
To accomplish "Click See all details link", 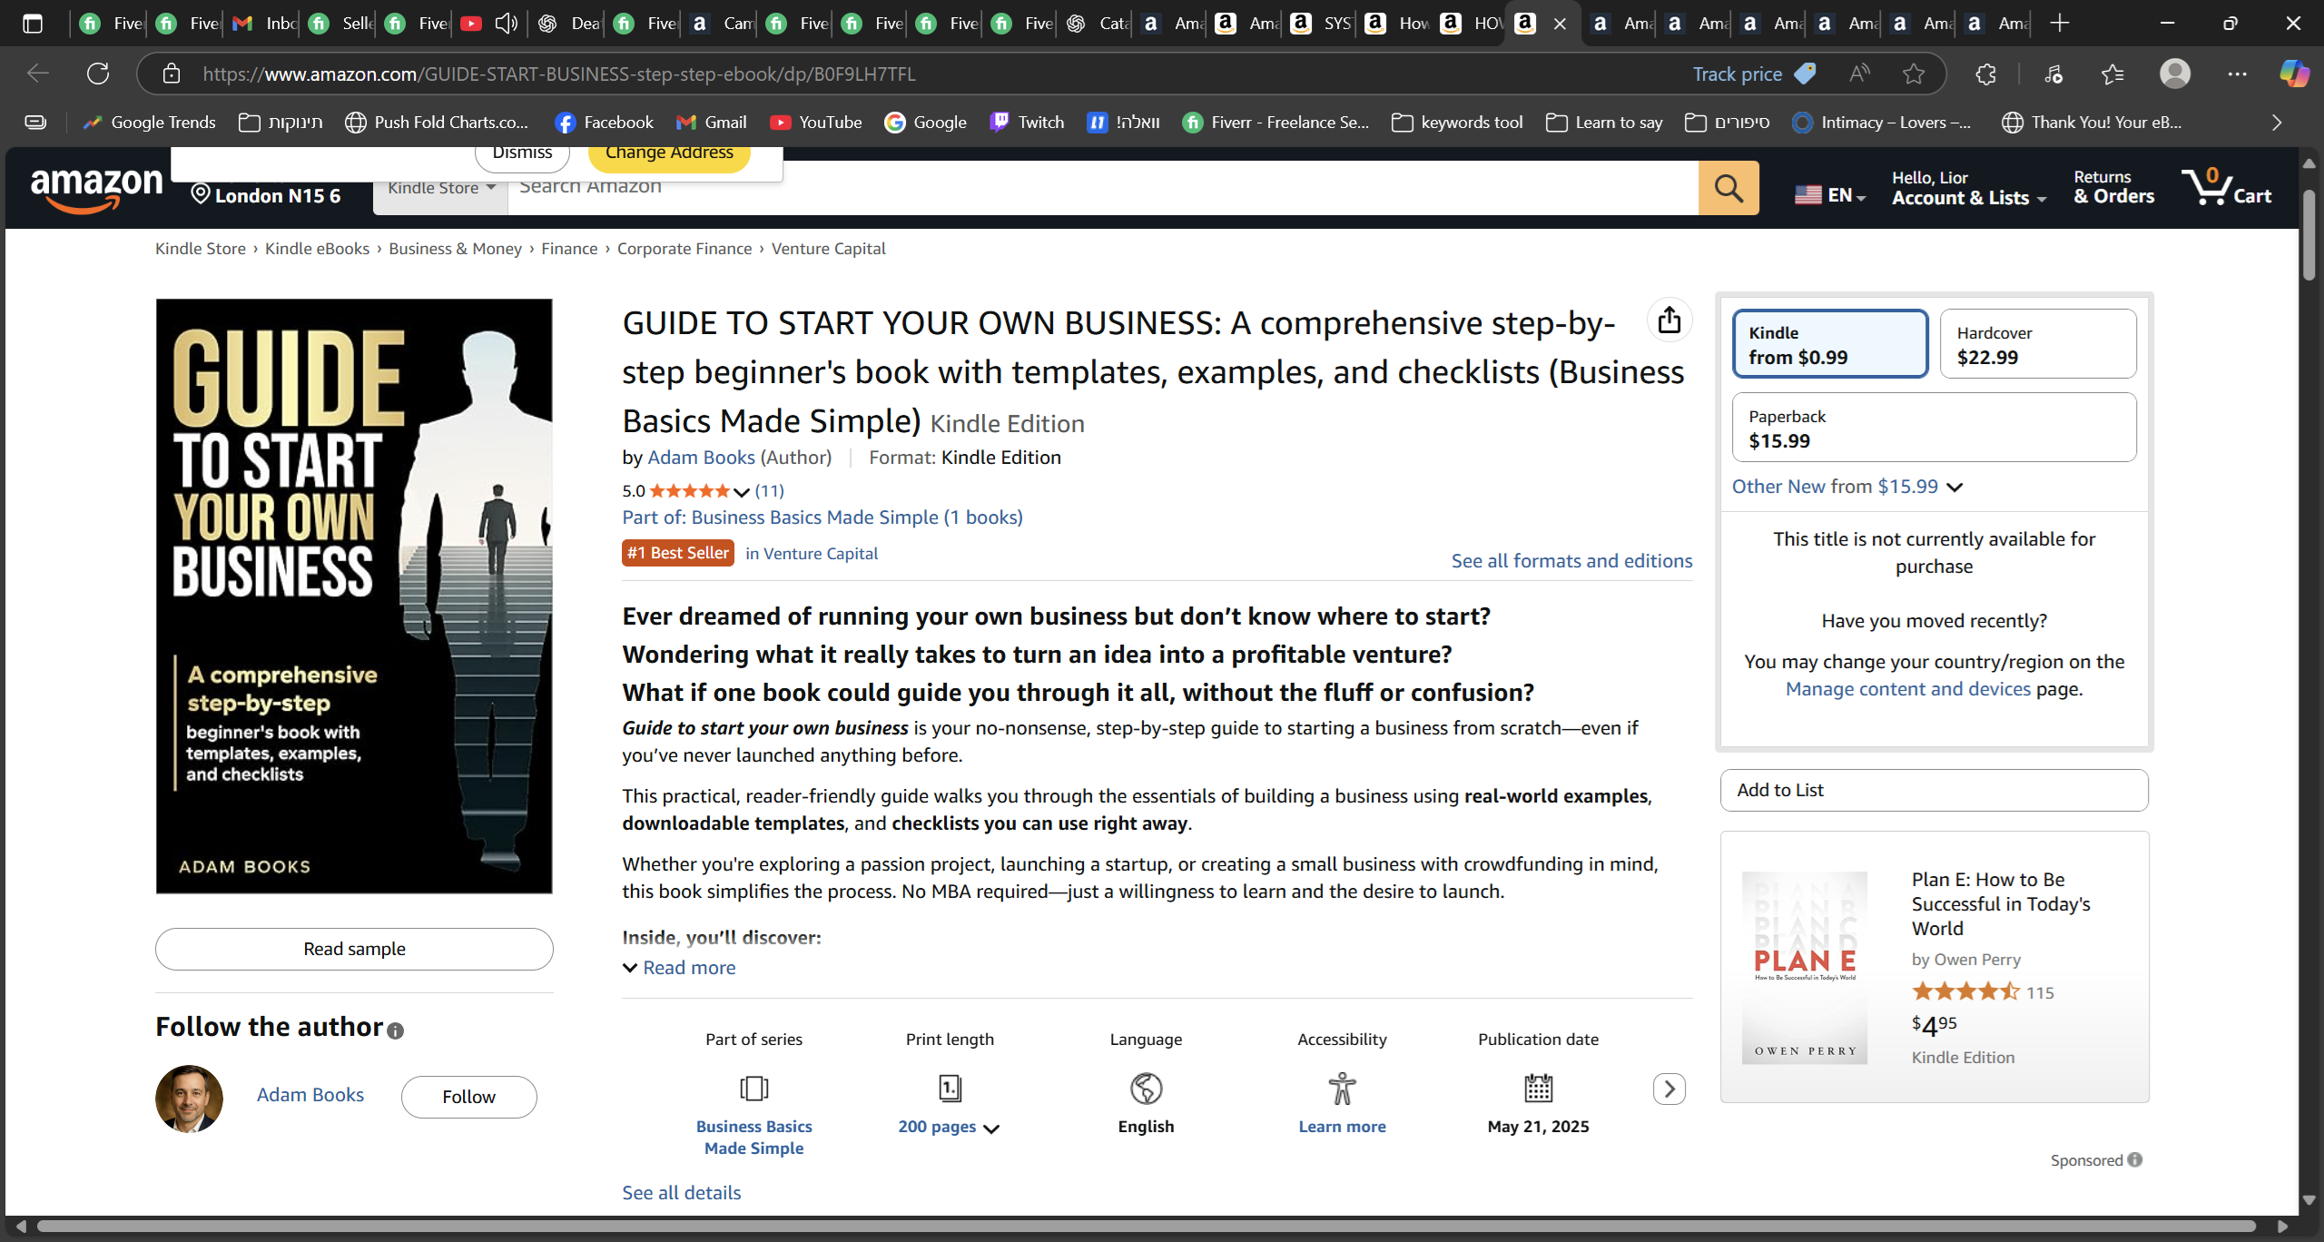I will click(x=681, y=1193).
